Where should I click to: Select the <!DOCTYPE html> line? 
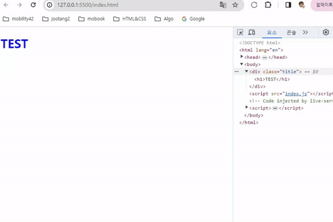coord(260,43)
